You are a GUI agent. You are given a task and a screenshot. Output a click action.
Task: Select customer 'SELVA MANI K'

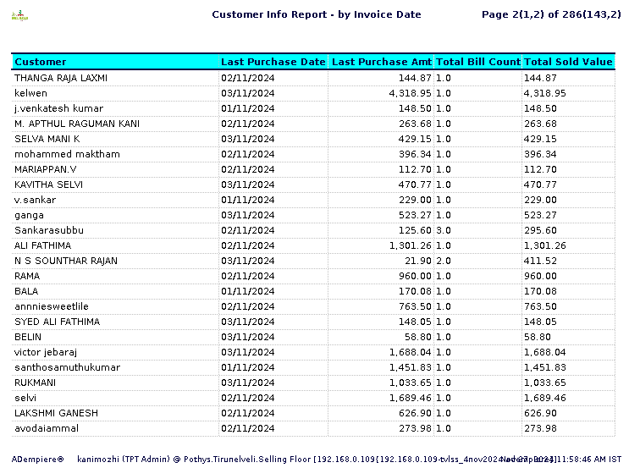(47, 139)
